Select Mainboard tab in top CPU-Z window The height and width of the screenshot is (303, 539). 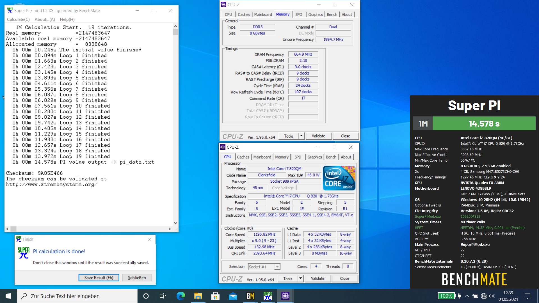pos(263,15)
